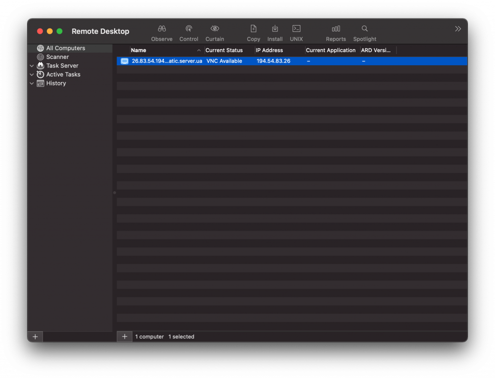Click the 1 selected status text

click(181, 336)
